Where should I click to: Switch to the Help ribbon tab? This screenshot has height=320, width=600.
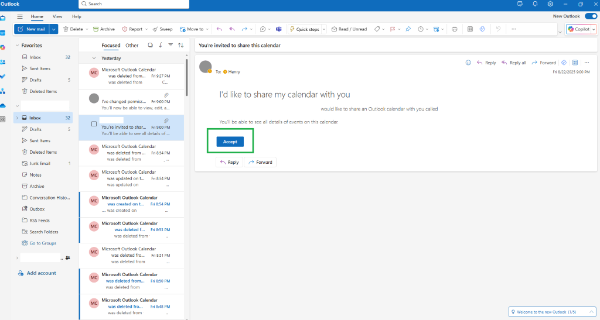(77, 16)
